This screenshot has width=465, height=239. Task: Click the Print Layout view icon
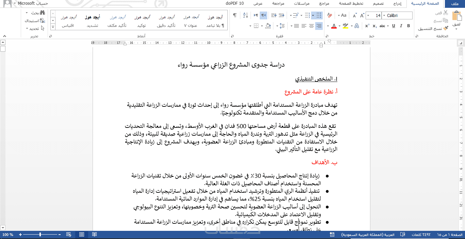pos(82,235)
